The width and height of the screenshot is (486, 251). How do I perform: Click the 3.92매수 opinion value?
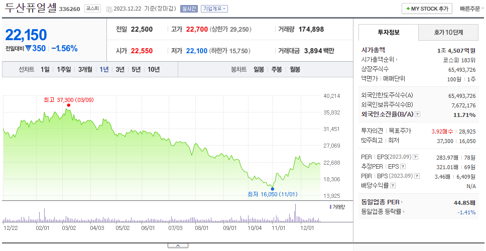coord(442,132)
